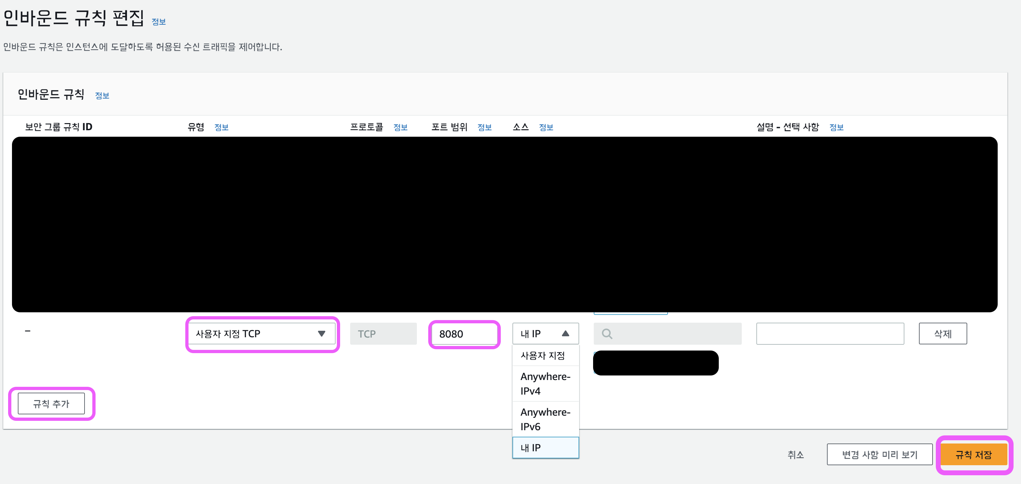
Task: Open 정보 link beside page title
Action: pyautogui.click(x=158, y=22)
